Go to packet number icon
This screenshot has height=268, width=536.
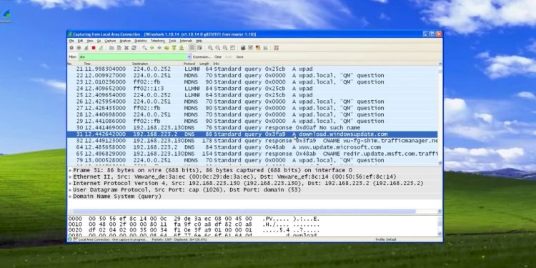tap(167, 48)
